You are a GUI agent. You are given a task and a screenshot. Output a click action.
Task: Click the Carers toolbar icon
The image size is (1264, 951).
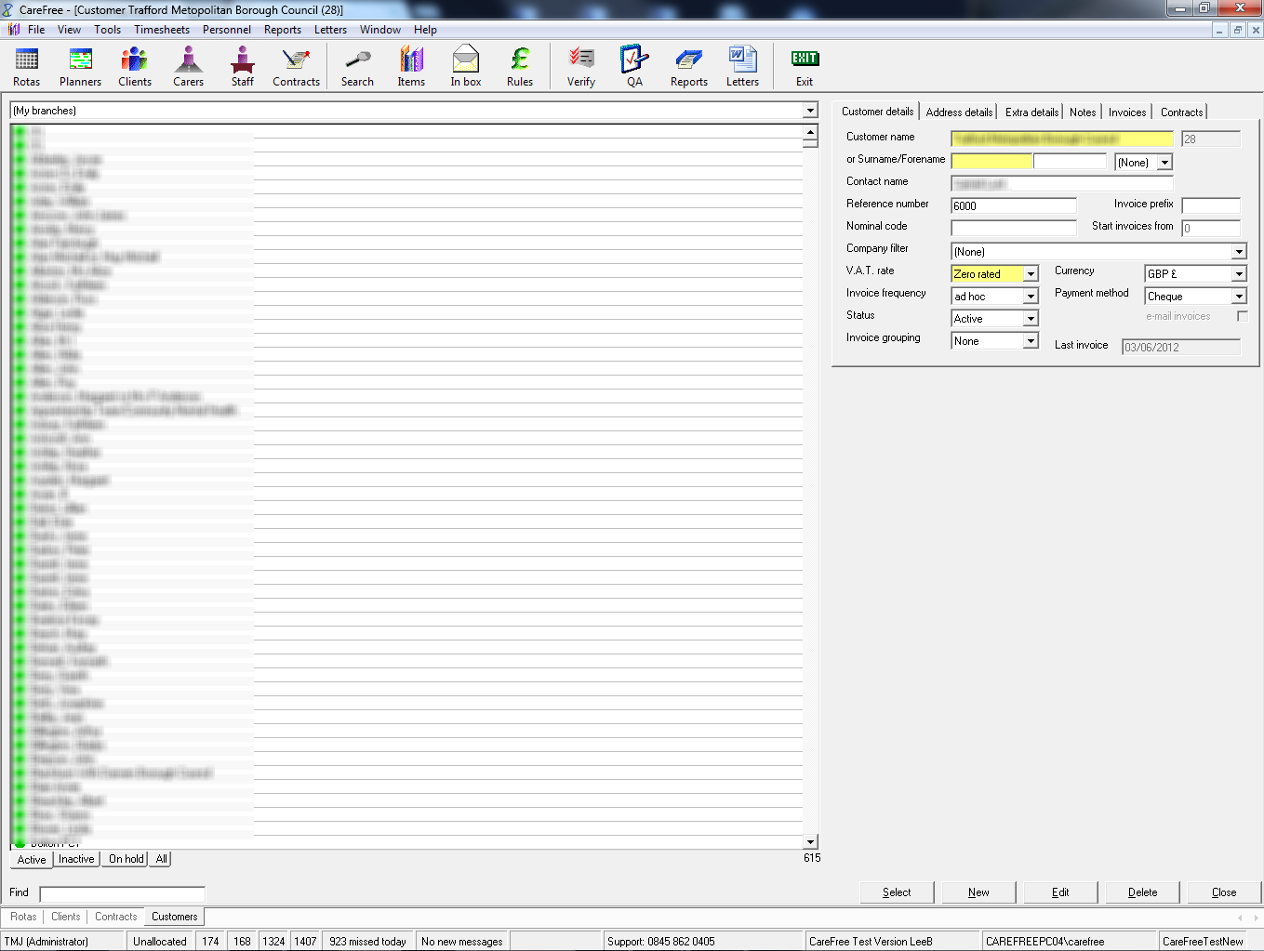tap(188, 67)
